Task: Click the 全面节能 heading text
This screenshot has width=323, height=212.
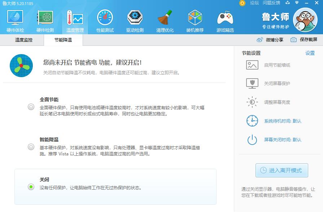Action: pos(49,100)
